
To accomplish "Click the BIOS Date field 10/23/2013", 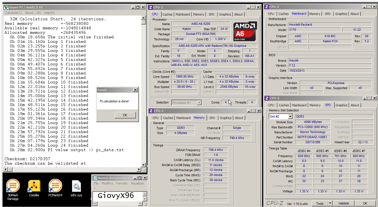I will click(x=330, y=71).
